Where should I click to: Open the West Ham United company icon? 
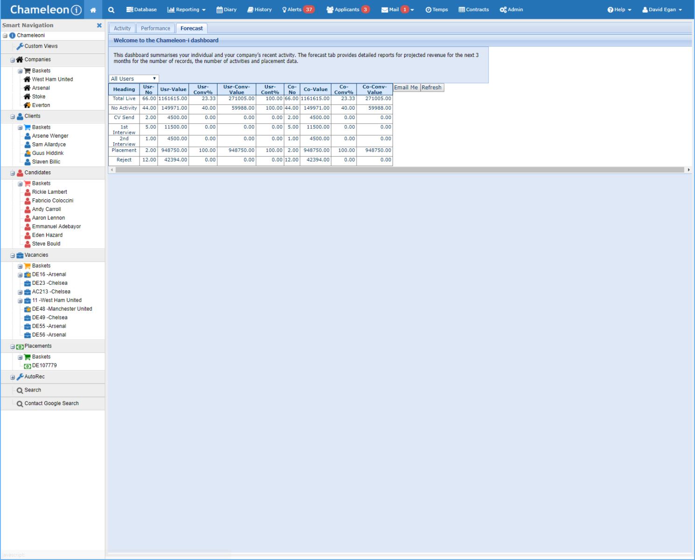point(27,79)
